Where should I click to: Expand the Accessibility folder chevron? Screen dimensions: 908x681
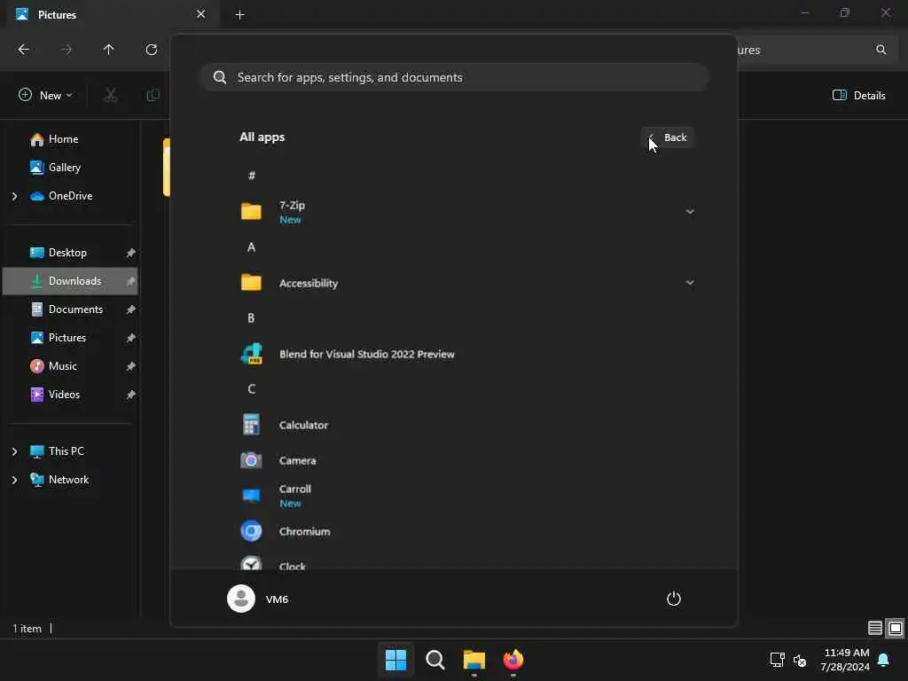pyautogui.click(x=690, y=283)
